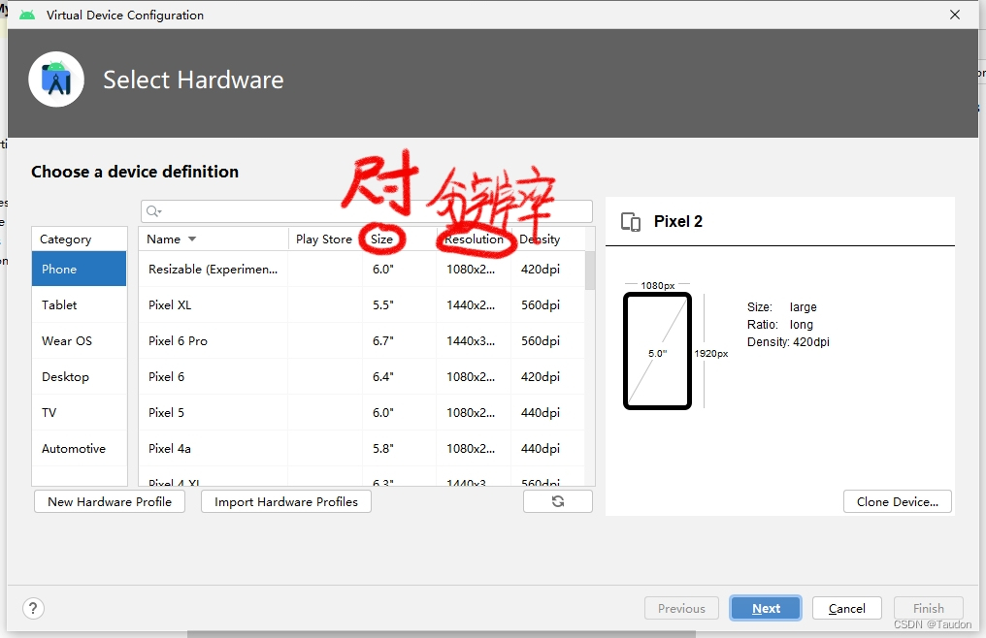Select the Phone category
Screen dimensions: 986x638
(80, 269)
